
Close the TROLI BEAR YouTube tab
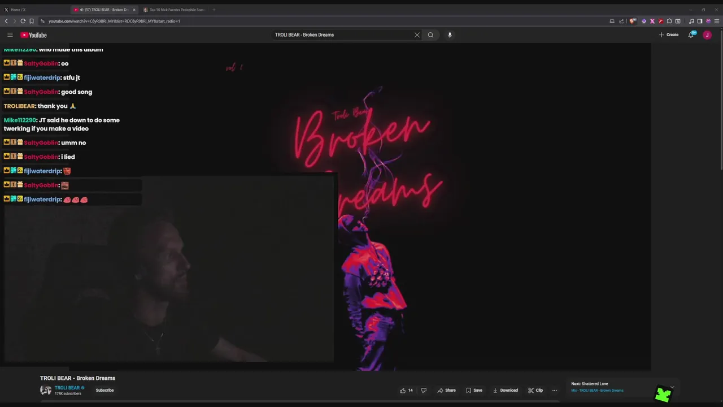(134, 10)
